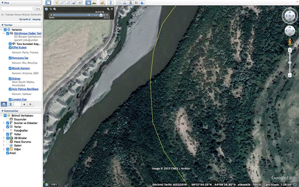The width and height of the screenshot is (299, 187).
Task: Open time slider wrench options
Action: [x=108, y=9]
